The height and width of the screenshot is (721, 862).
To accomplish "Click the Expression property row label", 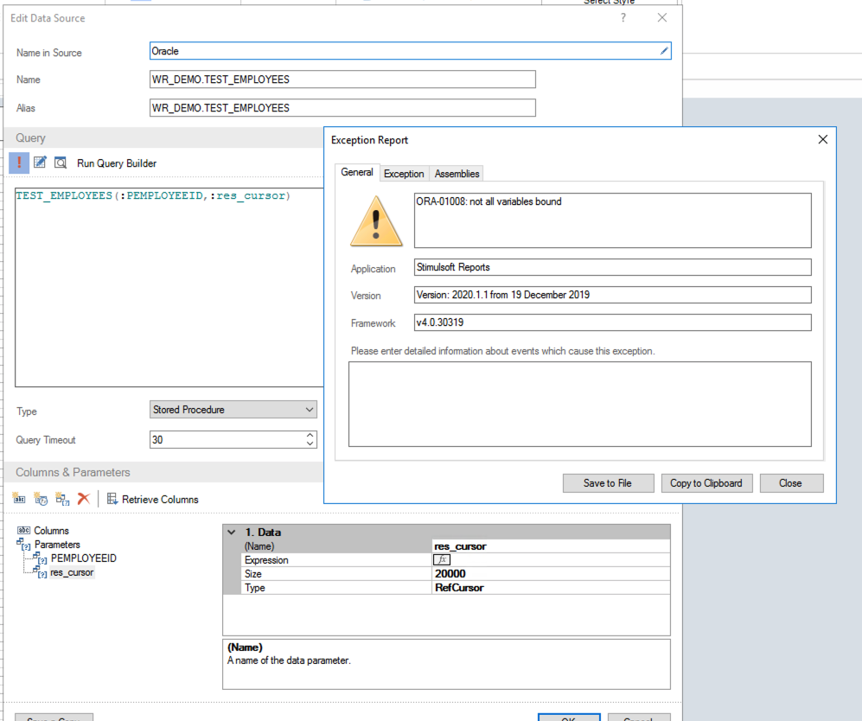I will [266, 560].
